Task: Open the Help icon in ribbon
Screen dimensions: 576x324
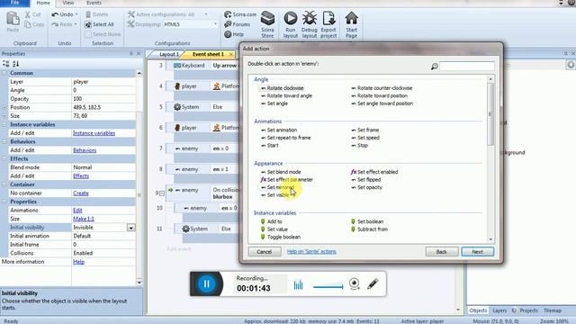Action: click(228, 34)
